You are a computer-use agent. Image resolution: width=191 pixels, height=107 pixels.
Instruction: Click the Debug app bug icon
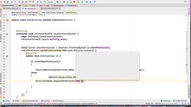point(64,2)
